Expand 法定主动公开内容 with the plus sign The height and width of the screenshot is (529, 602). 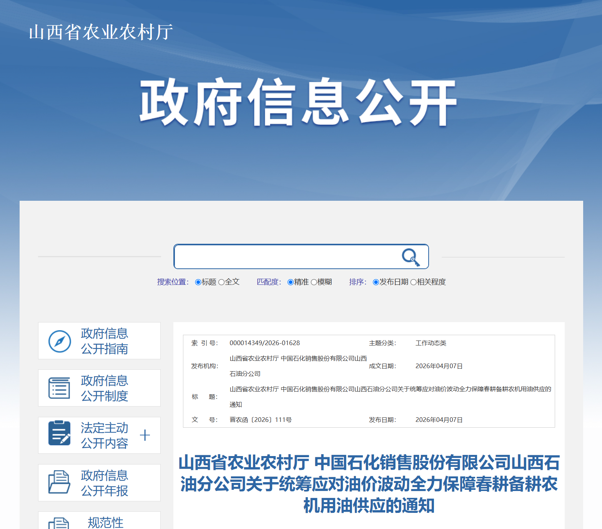pyautogui.click(x=145, y=435)
